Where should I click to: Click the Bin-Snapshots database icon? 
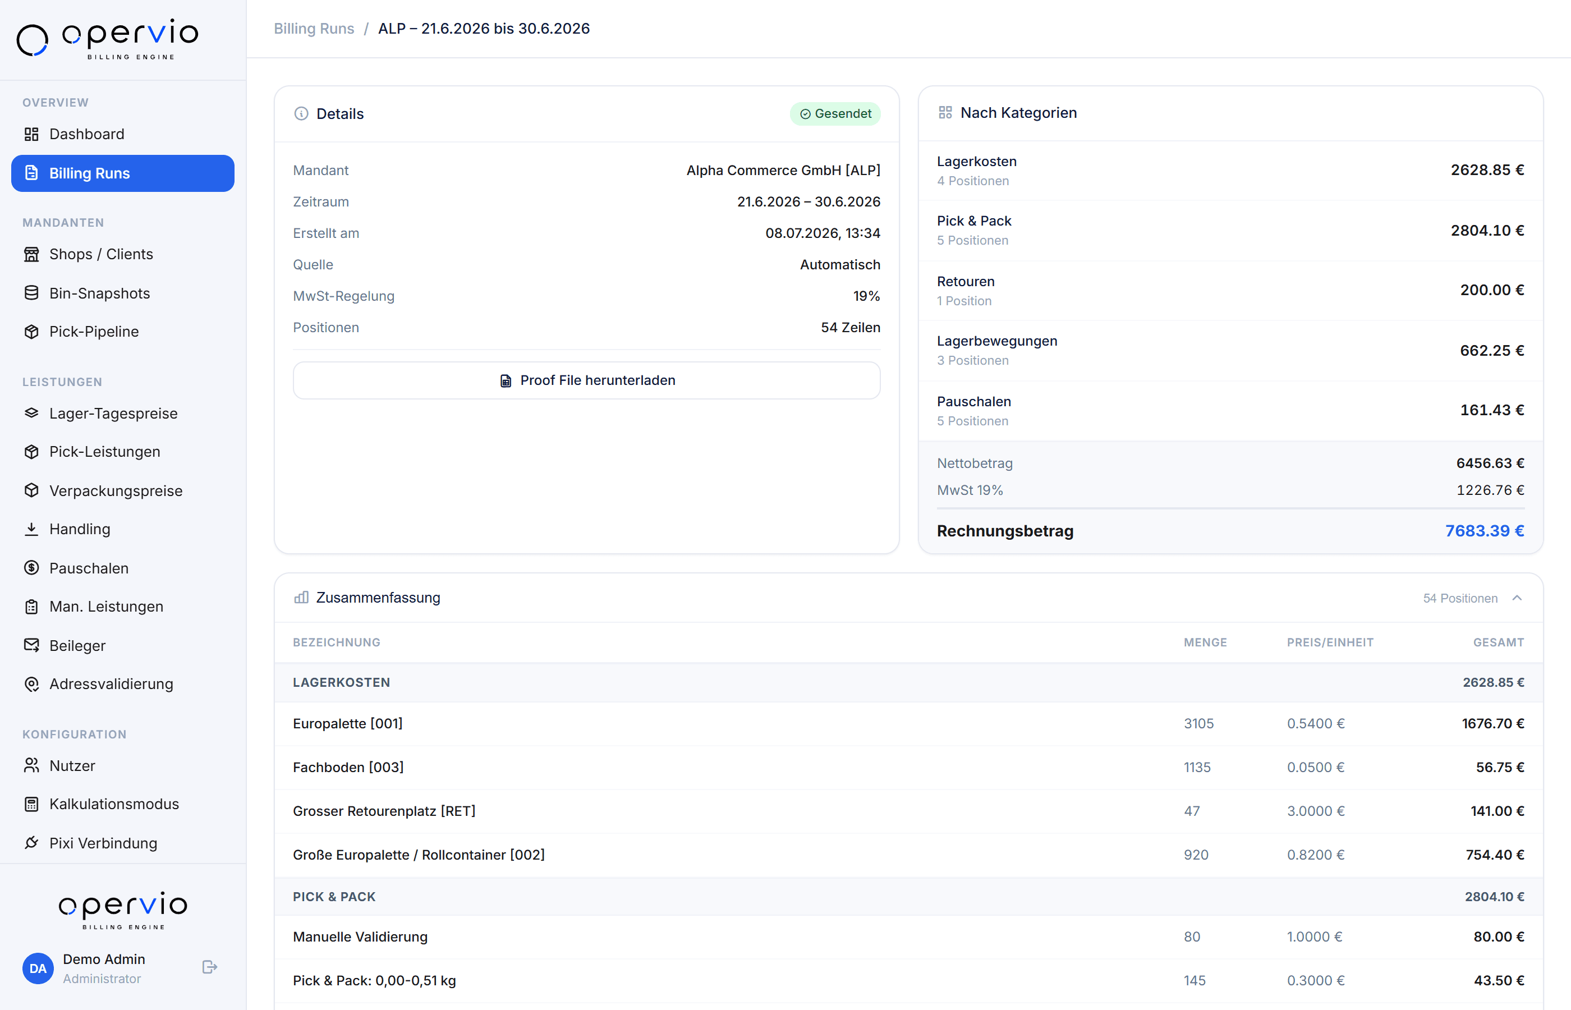(31, 293)
